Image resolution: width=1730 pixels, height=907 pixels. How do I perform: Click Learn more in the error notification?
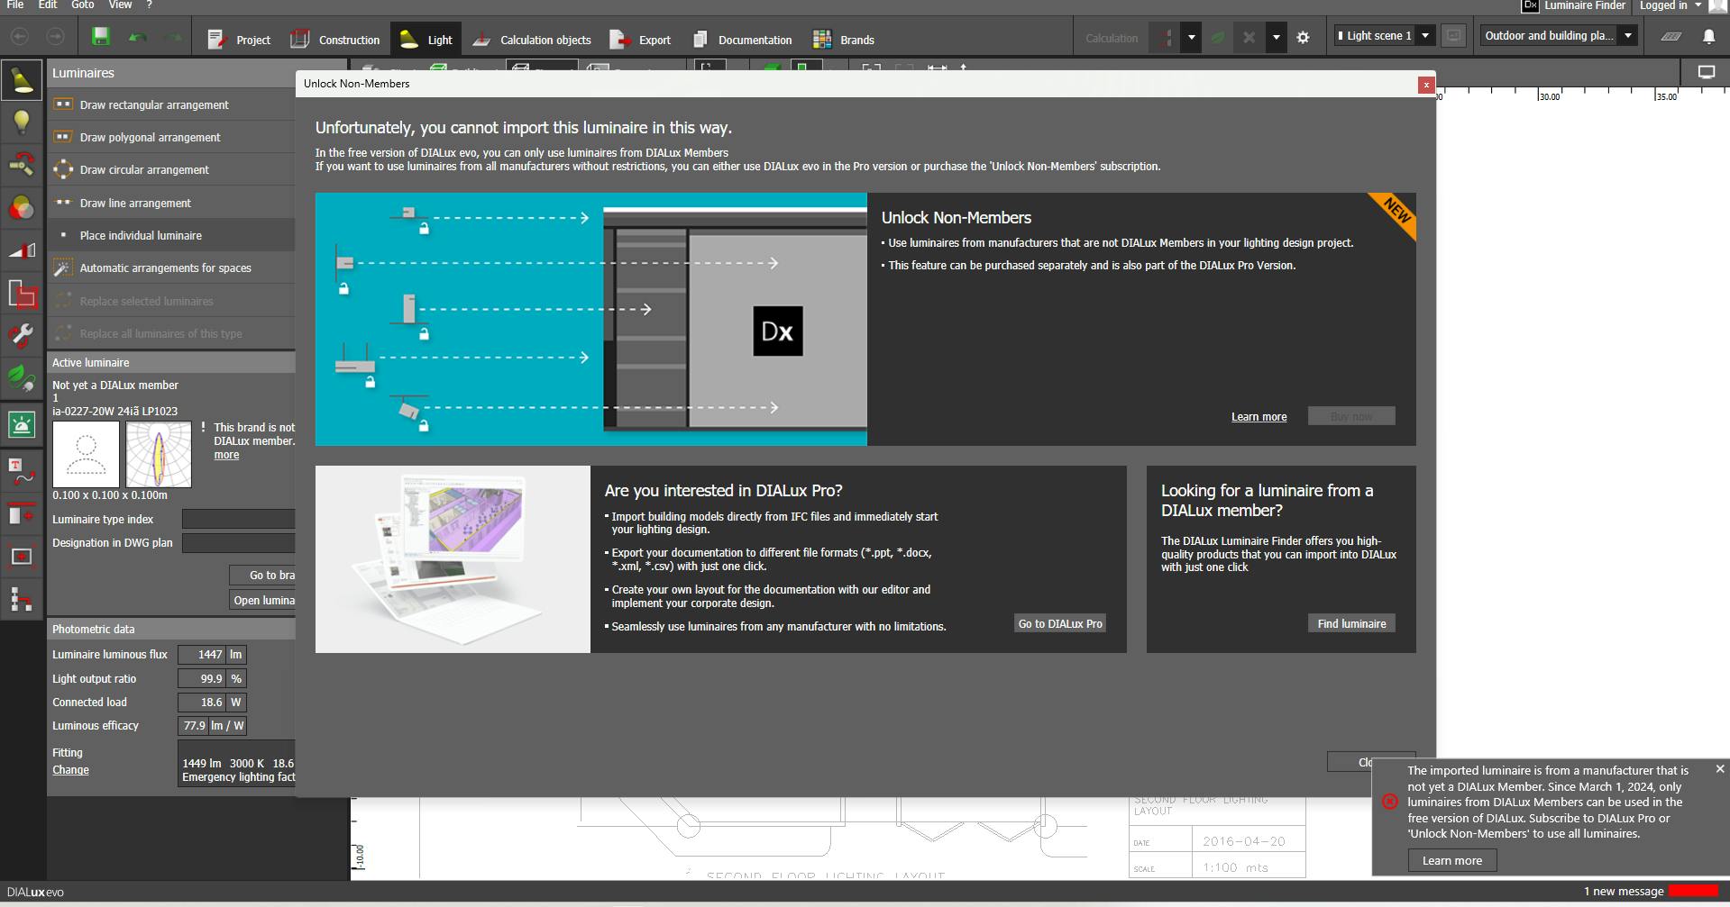point(1451,860)
